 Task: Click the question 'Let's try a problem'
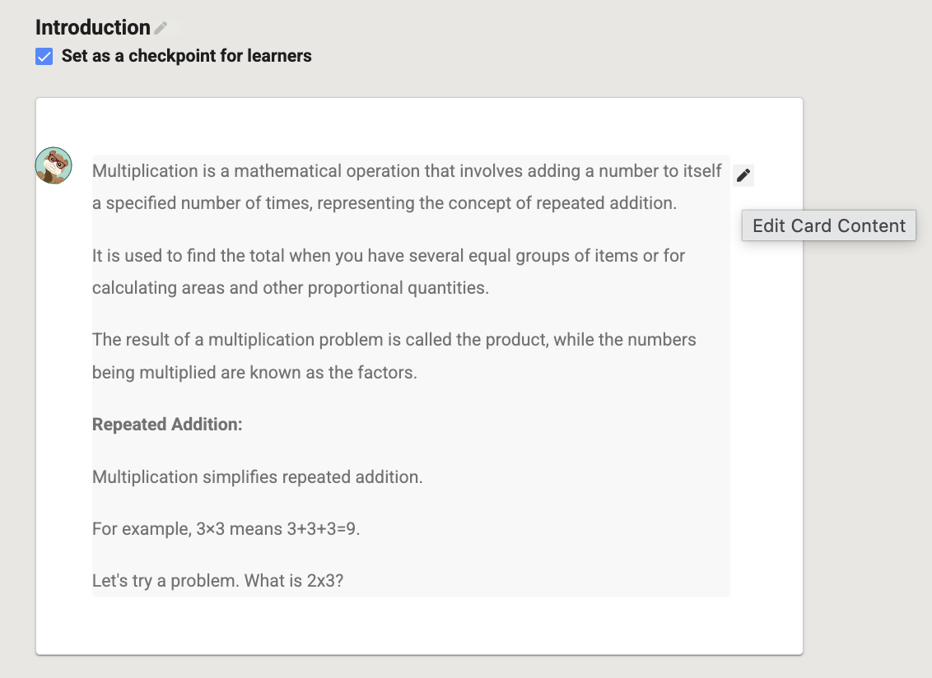(x=217, y=581)
